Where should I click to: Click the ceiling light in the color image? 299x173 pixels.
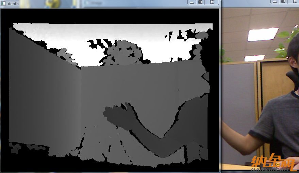pos(262,34)
